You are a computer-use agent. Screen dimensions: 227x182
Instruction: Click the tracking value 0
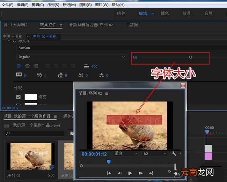(25, 76)
